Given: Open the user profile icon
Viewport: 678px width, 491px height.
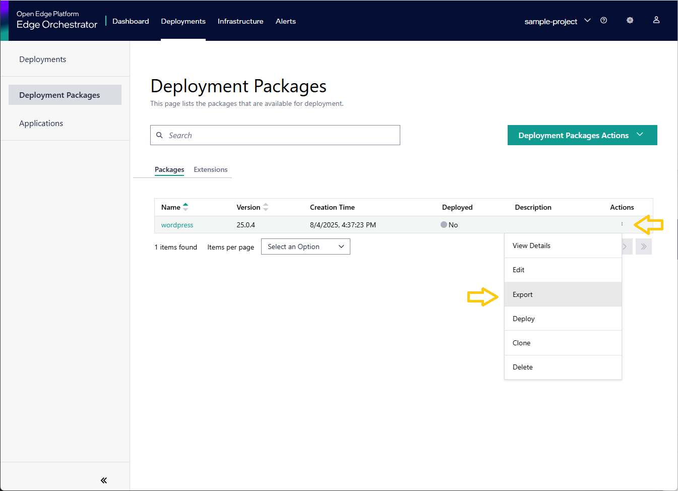Looking at the screenshot, I should [656, 20].
